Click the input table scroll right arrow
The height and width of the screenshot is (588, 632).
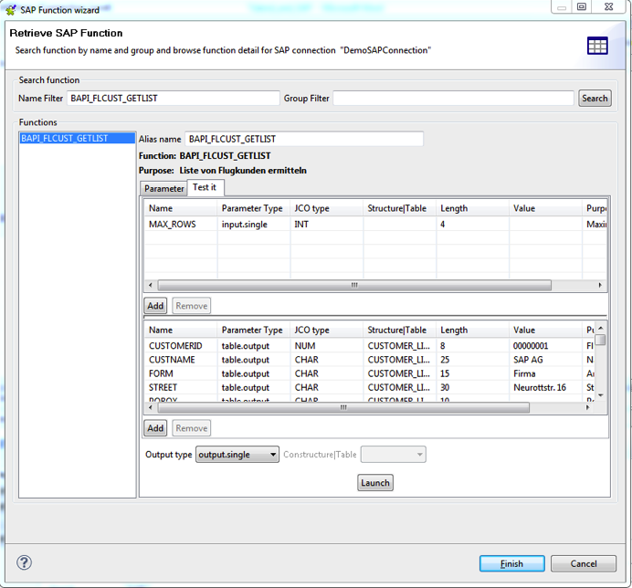[600, 286]
